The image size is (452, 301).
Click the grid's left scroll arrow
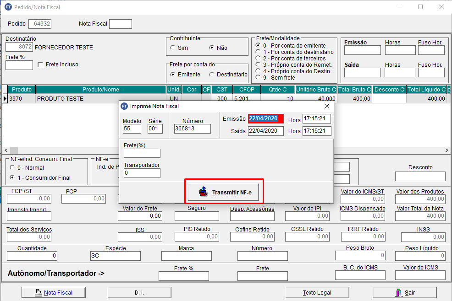[x=6, y=150]
